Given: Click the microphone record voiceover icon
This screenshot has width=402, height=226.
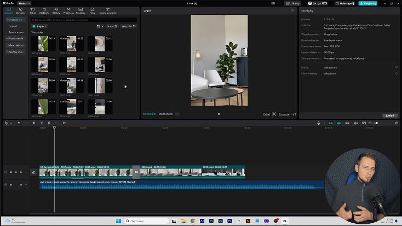Looking at the screenshot, I should click(319, 123).
